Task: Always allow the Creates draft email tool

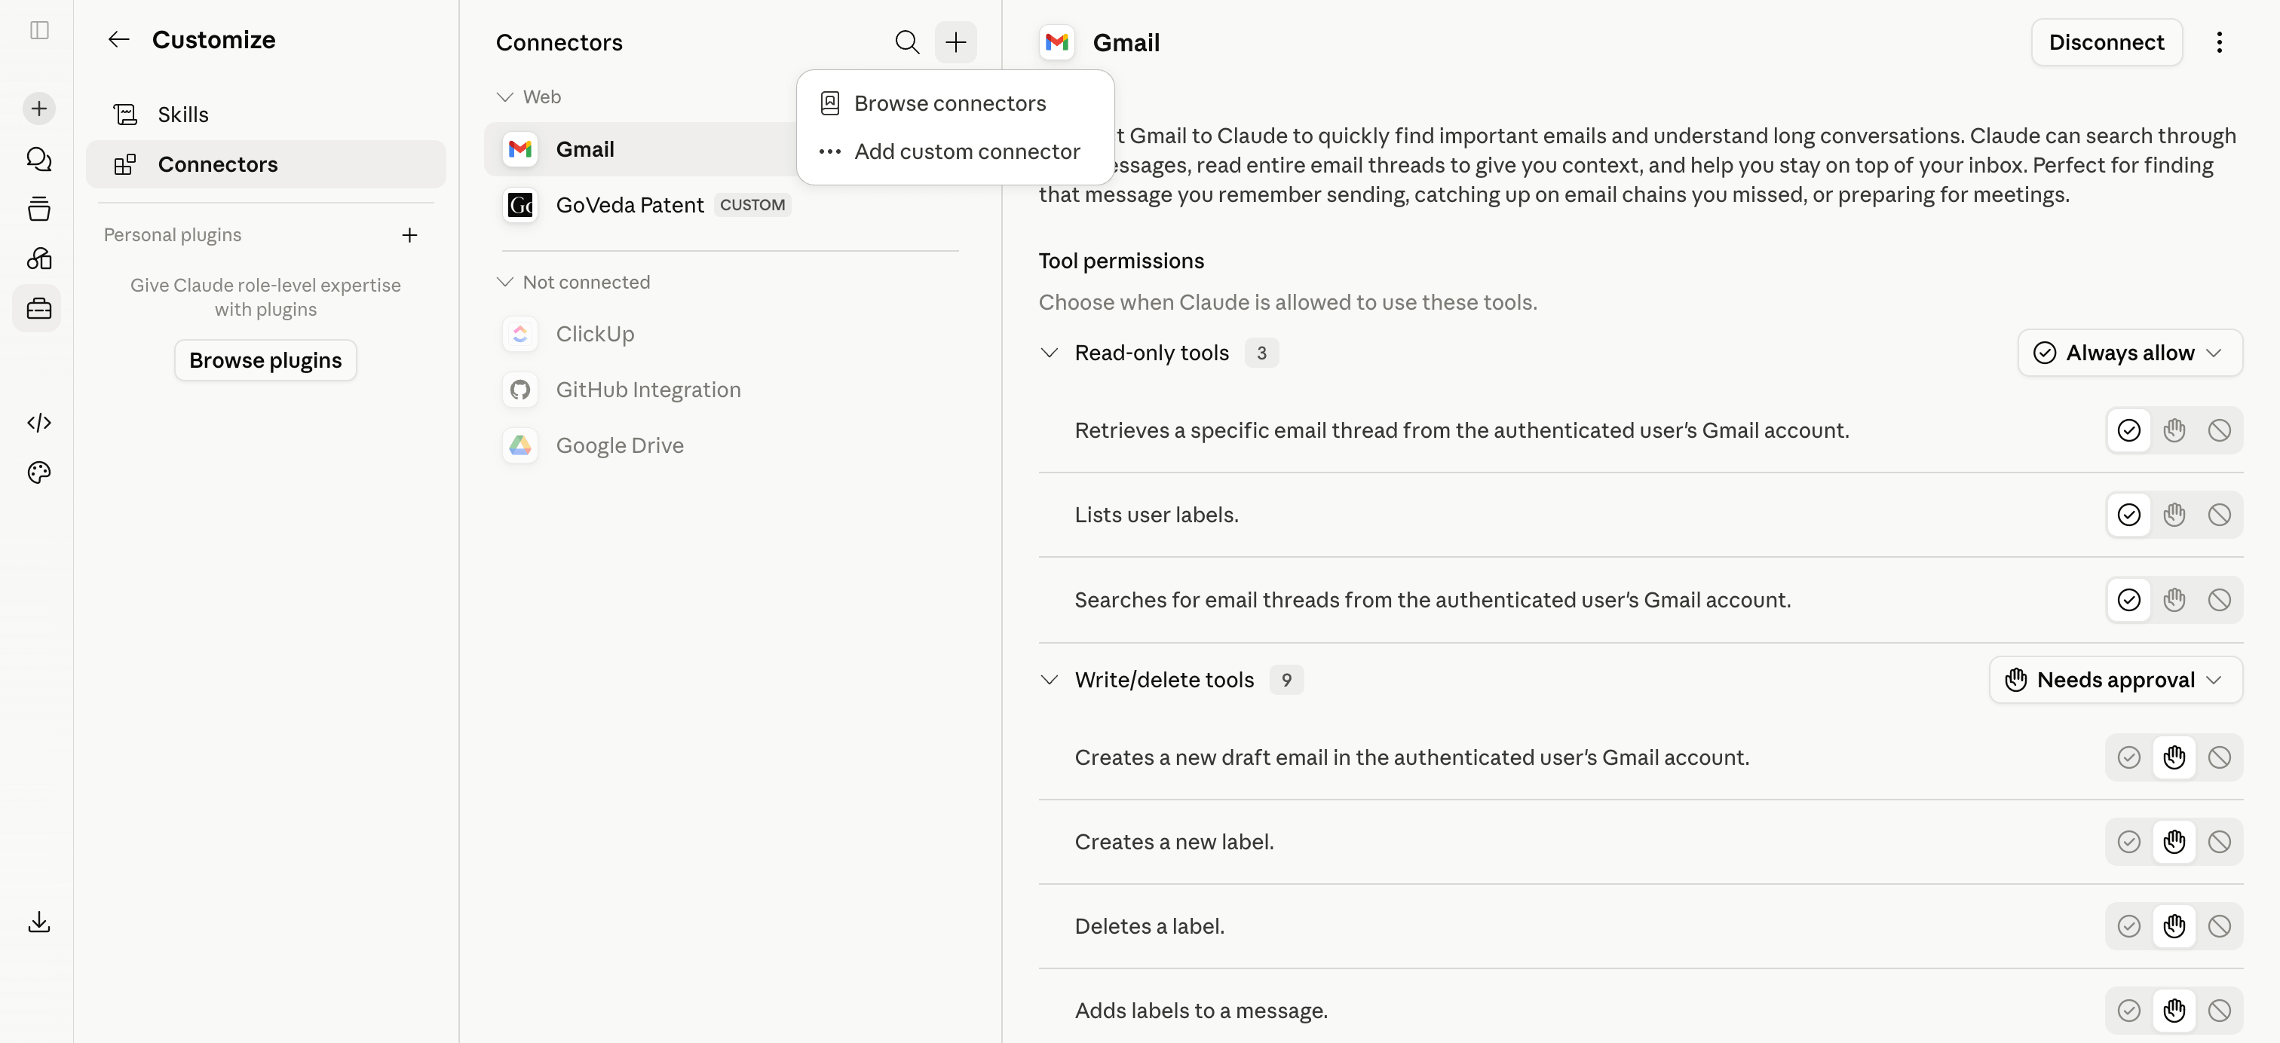Action: click(2128, 758)
